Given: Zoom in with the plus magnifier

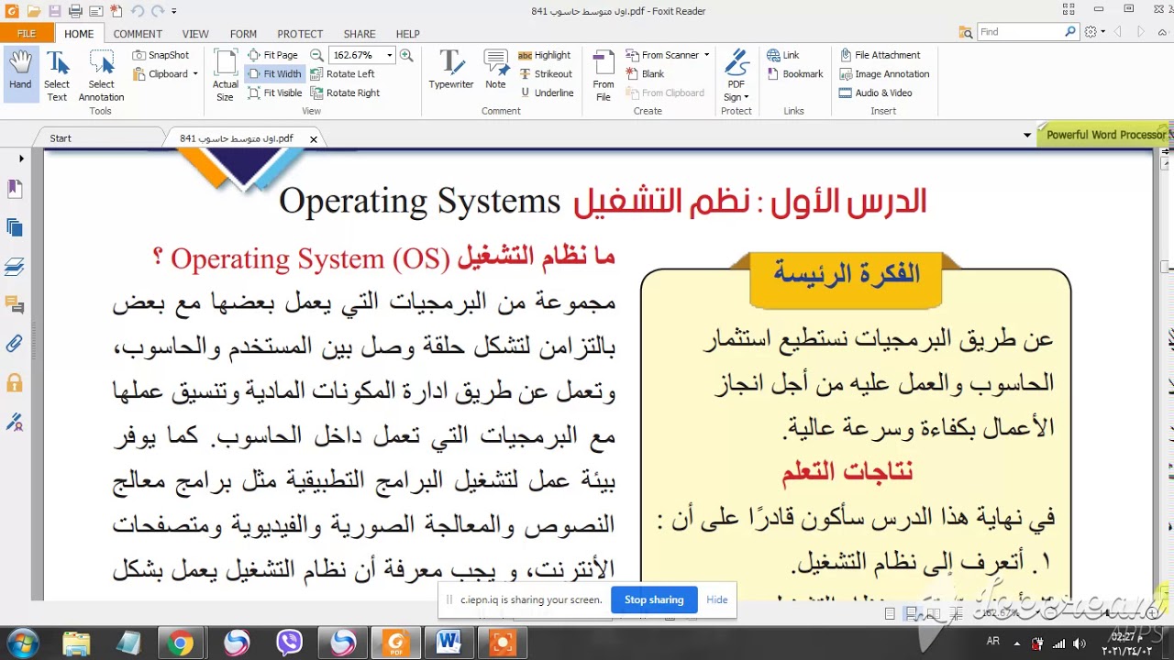Looking at the screenshot, I should point(406,55).
